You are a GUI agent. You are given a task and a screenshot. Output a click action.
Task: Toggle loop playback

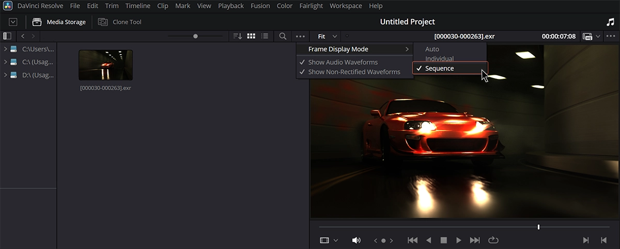click(493, 240)
